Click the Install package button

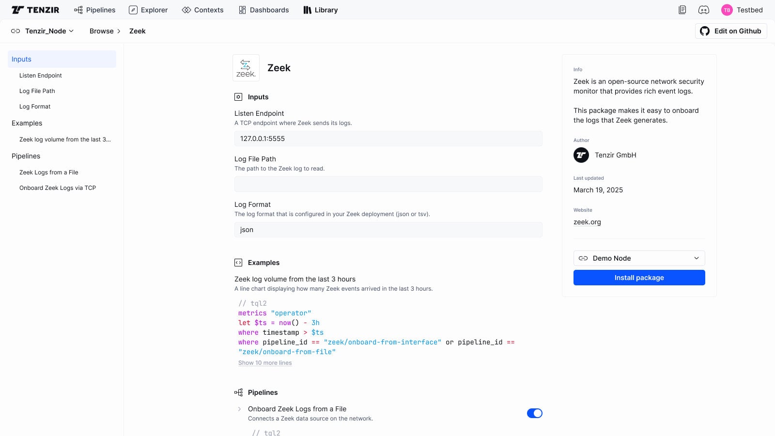coord(639,278)
